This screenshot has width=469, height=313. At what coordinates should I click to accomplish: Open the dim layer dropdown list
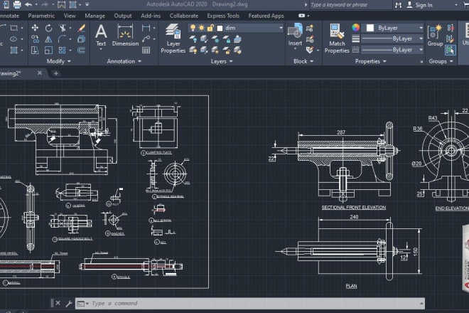(x=281, y=28)
